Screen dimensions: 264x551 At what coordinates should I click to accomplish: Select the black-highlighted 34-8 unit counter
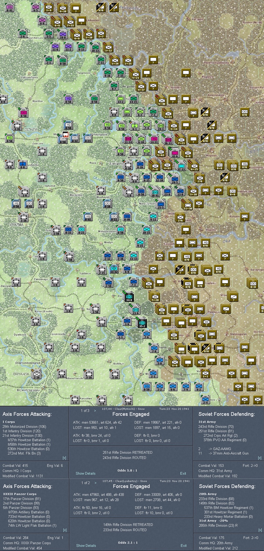(x=129, y=297)
